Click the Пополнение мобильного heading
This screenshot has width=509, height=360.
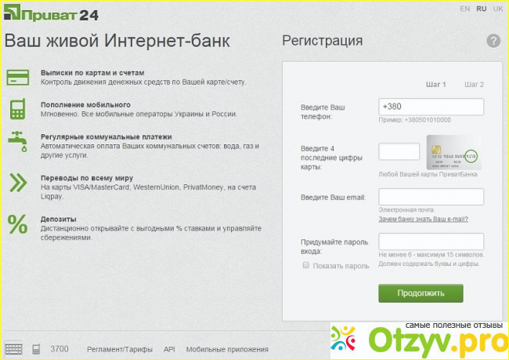click(x=85, y=105)
